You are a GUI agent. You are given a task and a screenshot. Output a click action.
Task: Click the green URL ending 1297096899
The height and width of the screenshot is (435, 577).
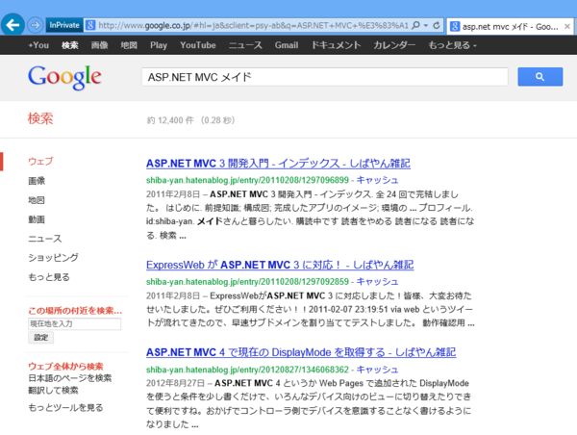point(247,180)
